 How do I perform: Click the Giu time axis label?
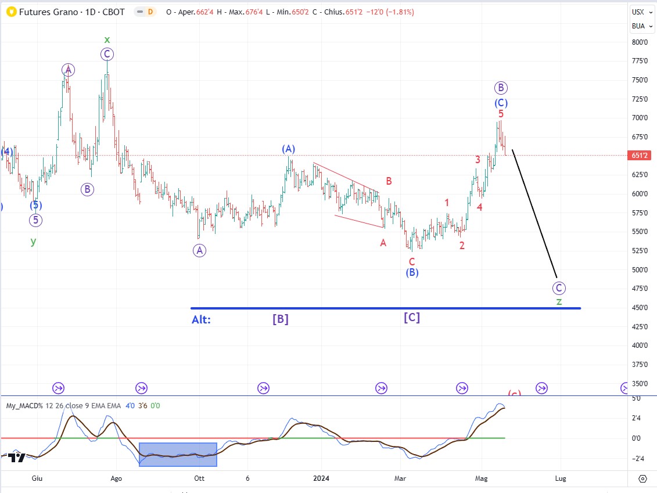[37, 478]
